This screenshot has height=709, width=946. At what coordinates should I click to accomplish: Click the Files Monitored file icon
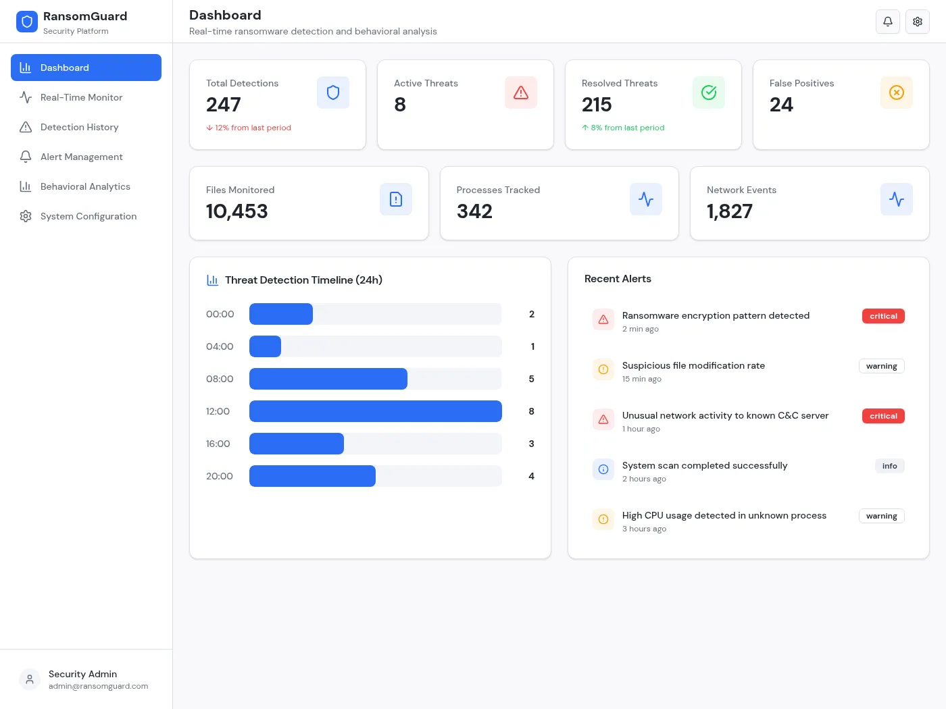(x=396, y=199)
